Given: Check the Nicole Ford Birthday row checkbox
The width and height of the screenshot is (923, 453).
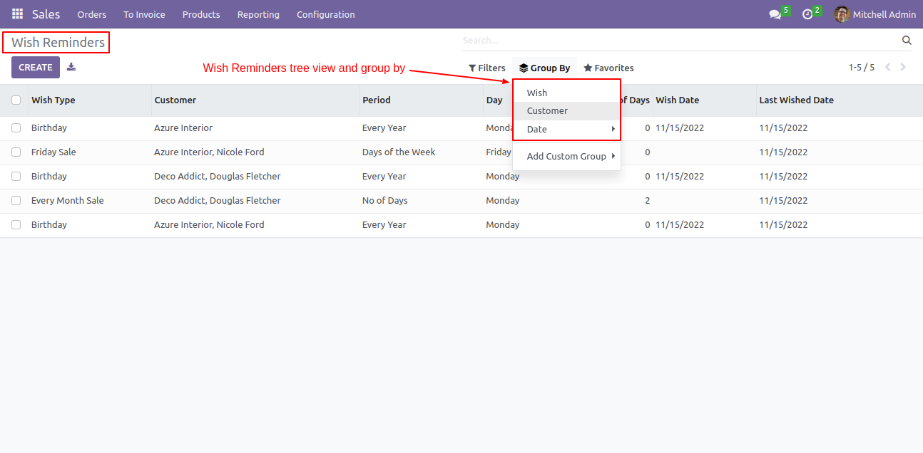Looking at the screenshot, I should point(16,225).
